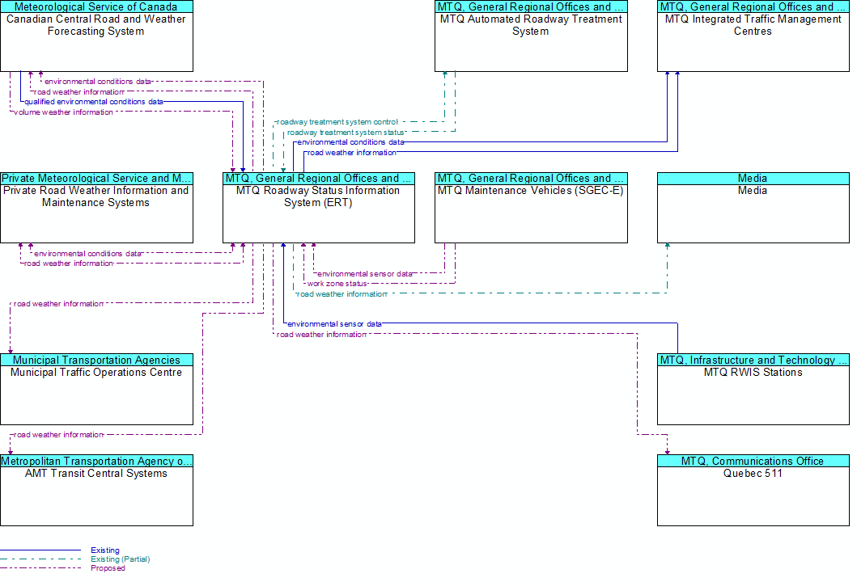Click 'road weather information' label above the AMT Transit box

click(x=58, y=435)
